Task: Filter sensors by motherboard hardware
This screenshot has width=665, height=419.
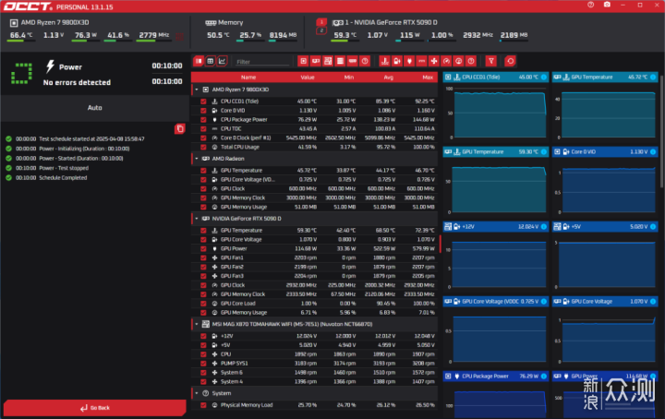Action: pos(328,62)
